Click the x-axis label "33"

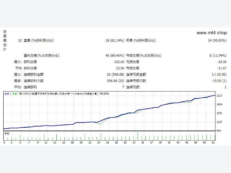(x=134, y=142)
